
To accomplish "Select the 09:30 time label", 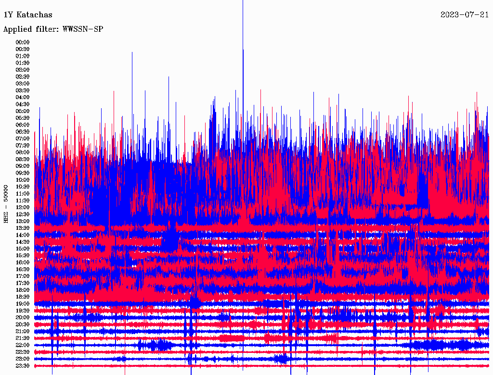I will click(23, 173).
